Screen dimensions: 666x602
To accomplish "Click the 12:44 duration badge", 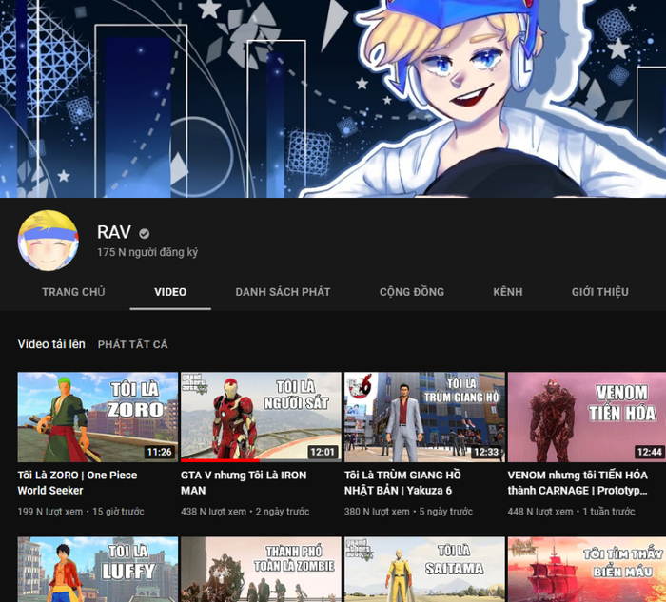I will tap(650, 452).
